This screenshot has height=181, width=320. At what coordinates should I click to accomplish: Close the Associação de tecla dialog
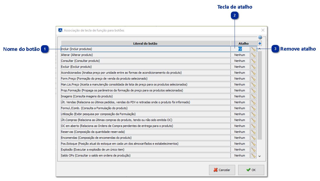(x=263, y=30)
